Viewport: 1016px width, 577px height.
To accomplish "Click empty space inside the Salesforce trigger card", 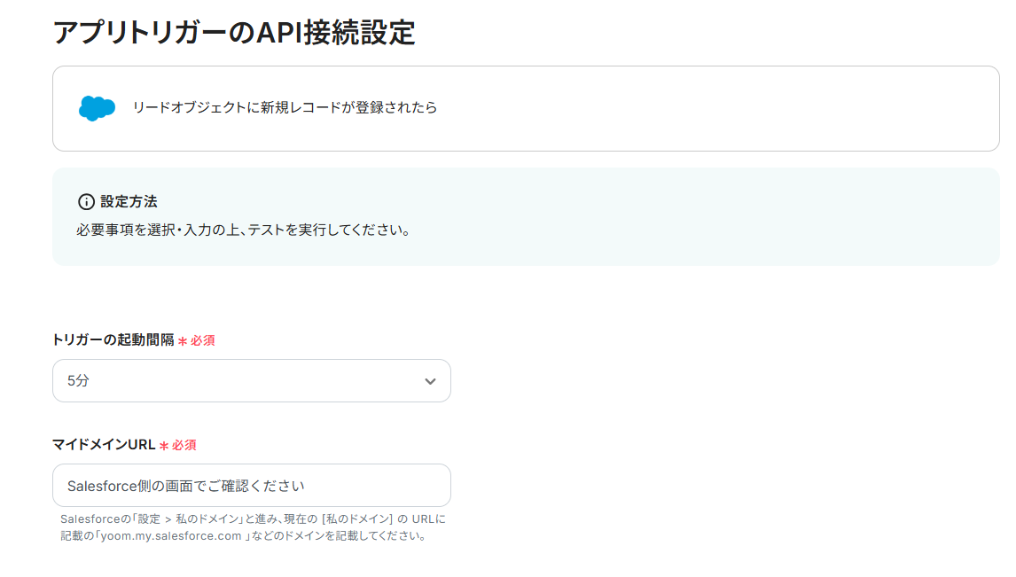I will tap(709, 108).
